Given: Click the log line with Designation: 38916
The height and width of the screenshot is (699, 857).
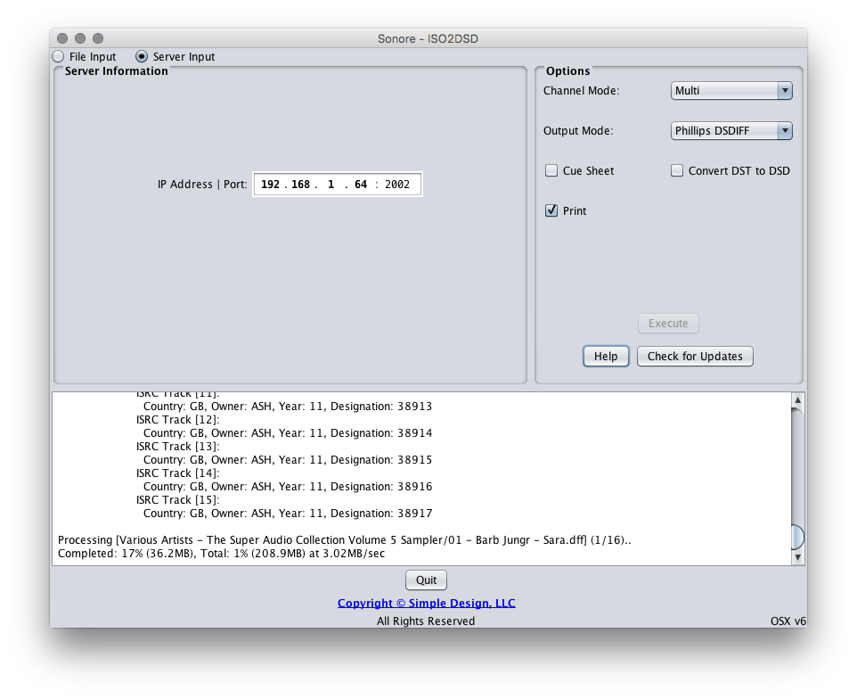Looking at the screenshot, I should (288, 487).
